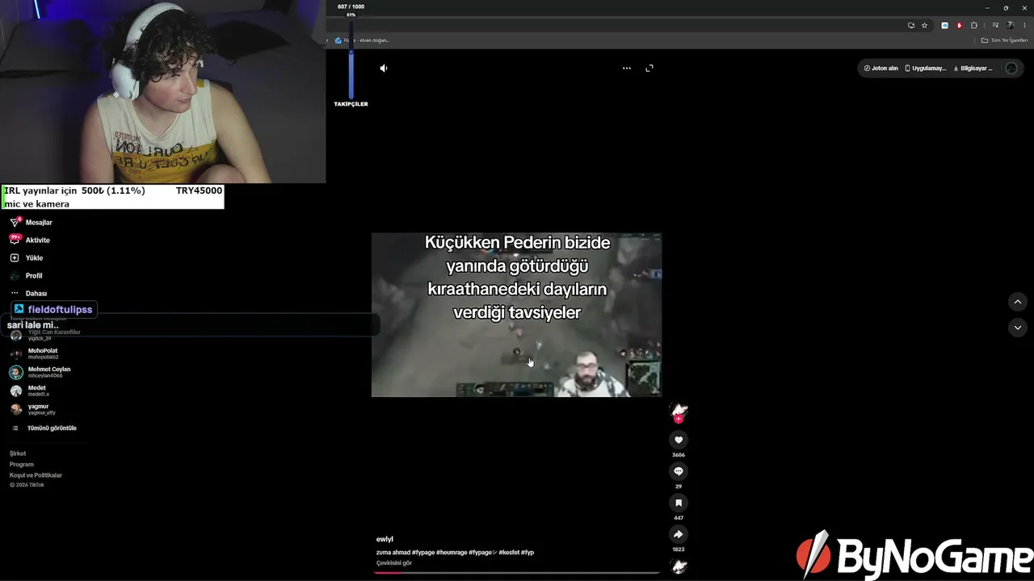The height and width of the screenshot is (581, 1034).
Task: Open the Chrome extensions puzzle icon
Action: click(x=974, y=25)
